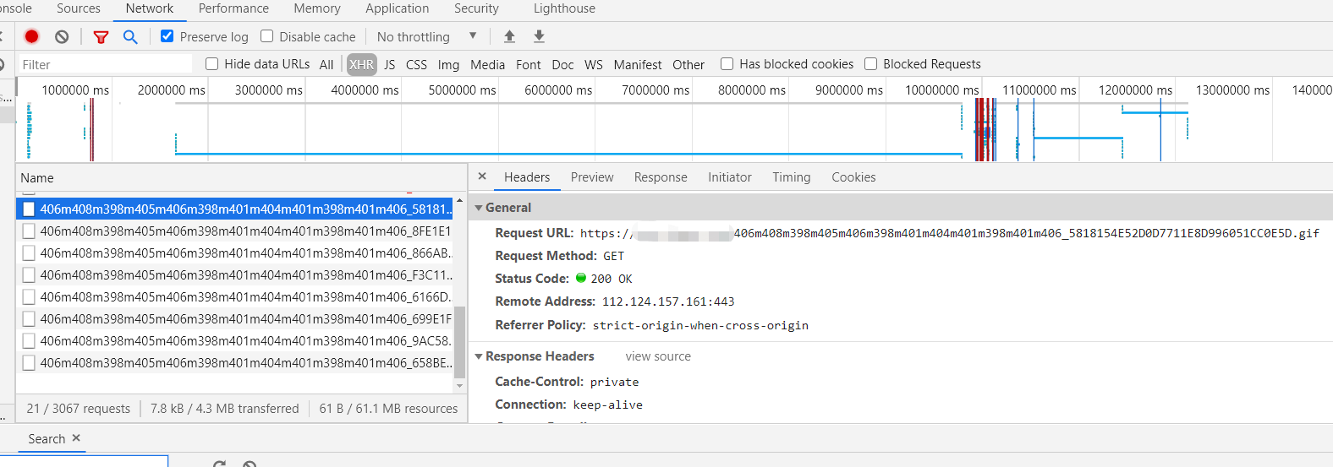
Task: Click 200 OK status code value
Action: (612, 279)
